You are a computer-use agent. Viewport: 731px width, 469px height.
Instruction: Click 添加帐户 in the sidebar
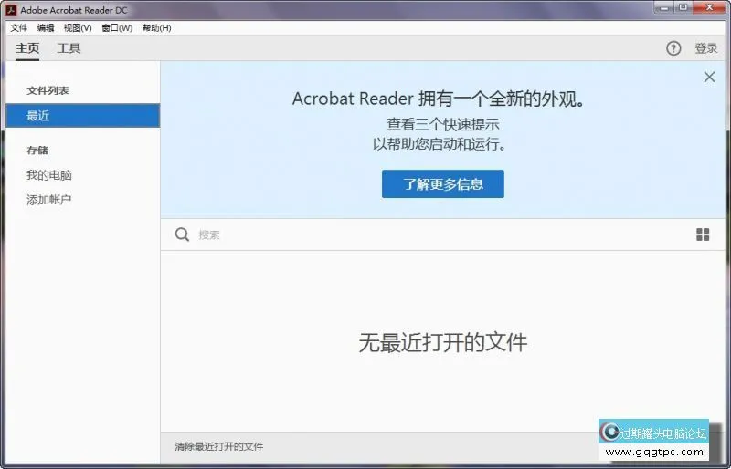pos(49,200)
